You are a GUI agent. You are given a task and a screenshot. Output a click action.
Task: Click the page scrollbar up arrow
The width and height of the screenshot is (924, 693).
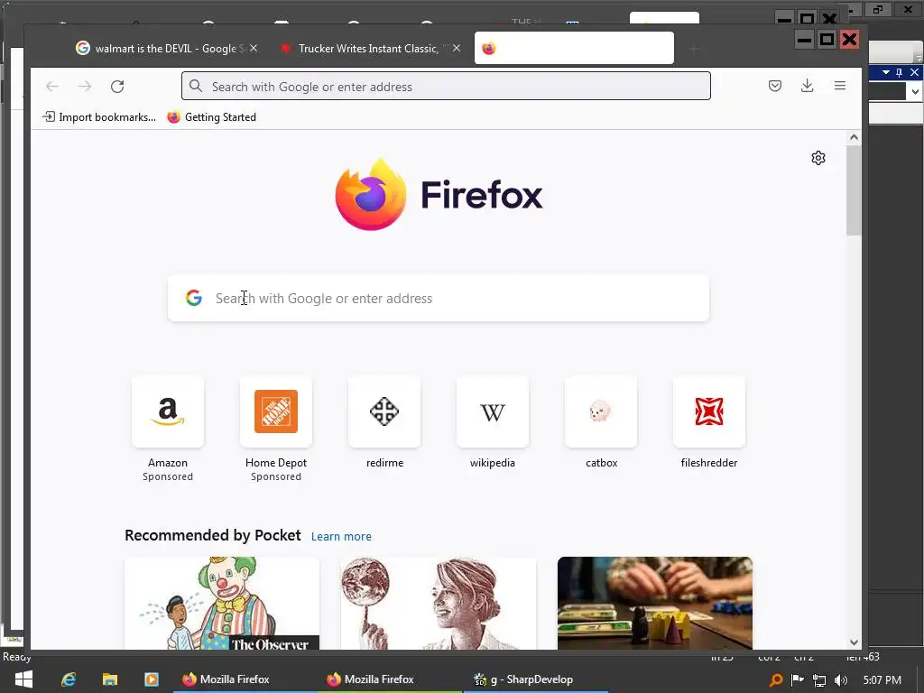coord(854,137)
